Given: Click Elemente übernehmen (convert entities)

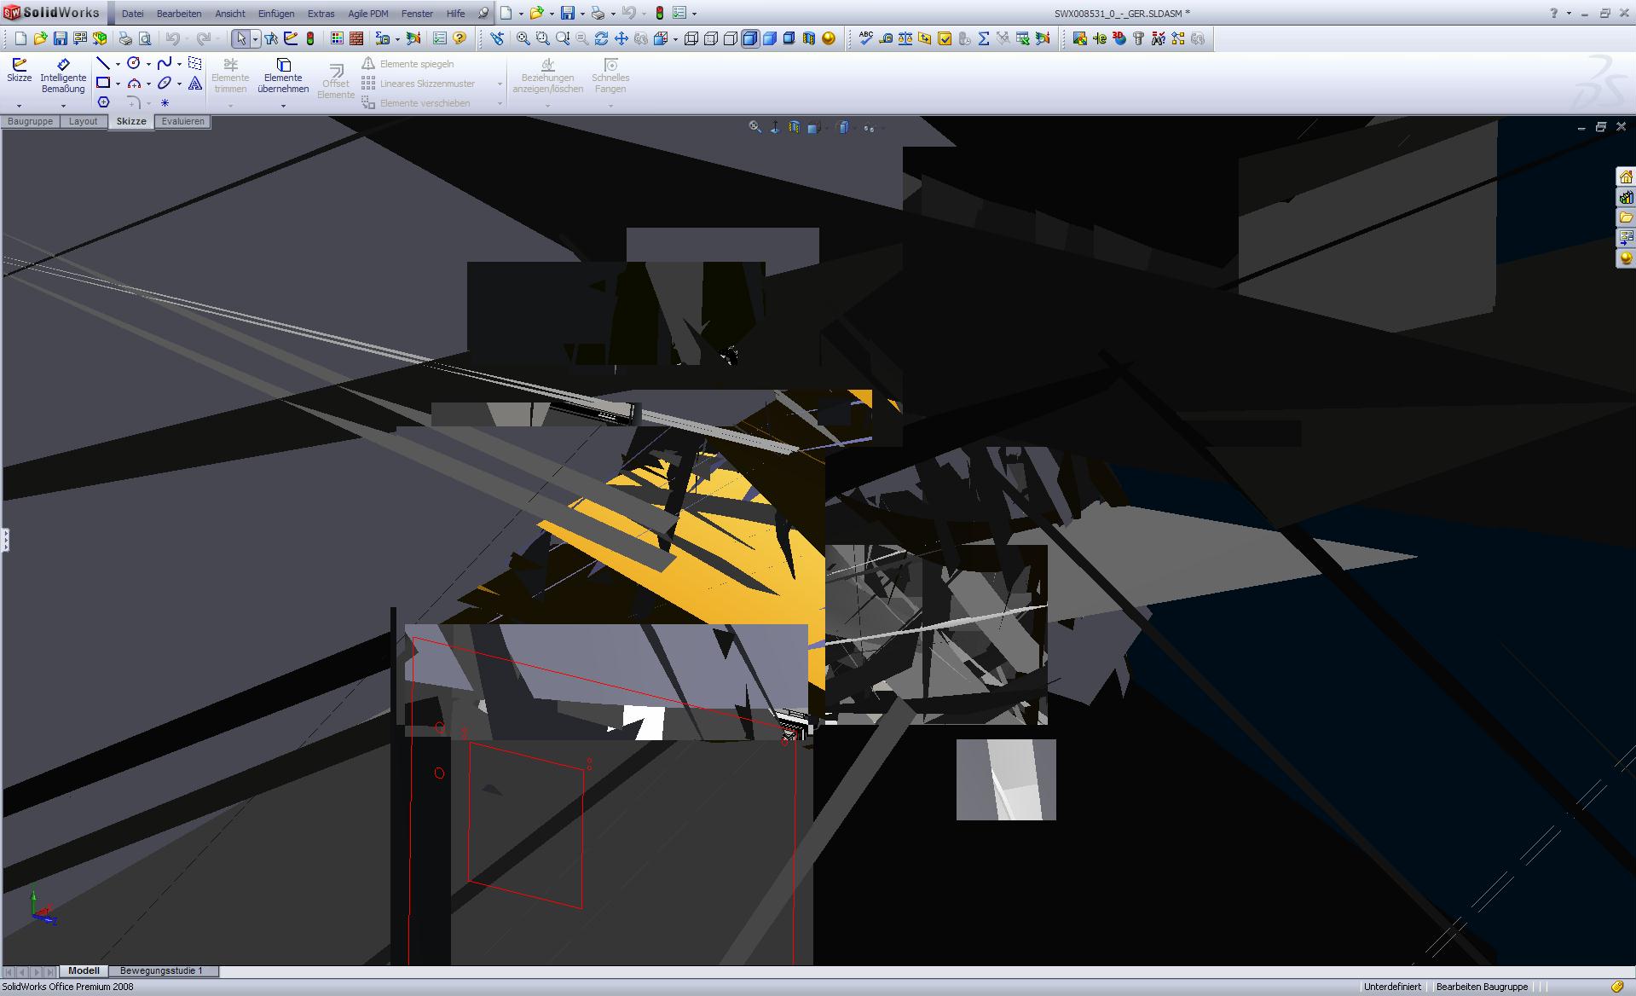Looking at the screenshot, I should 283,76.
